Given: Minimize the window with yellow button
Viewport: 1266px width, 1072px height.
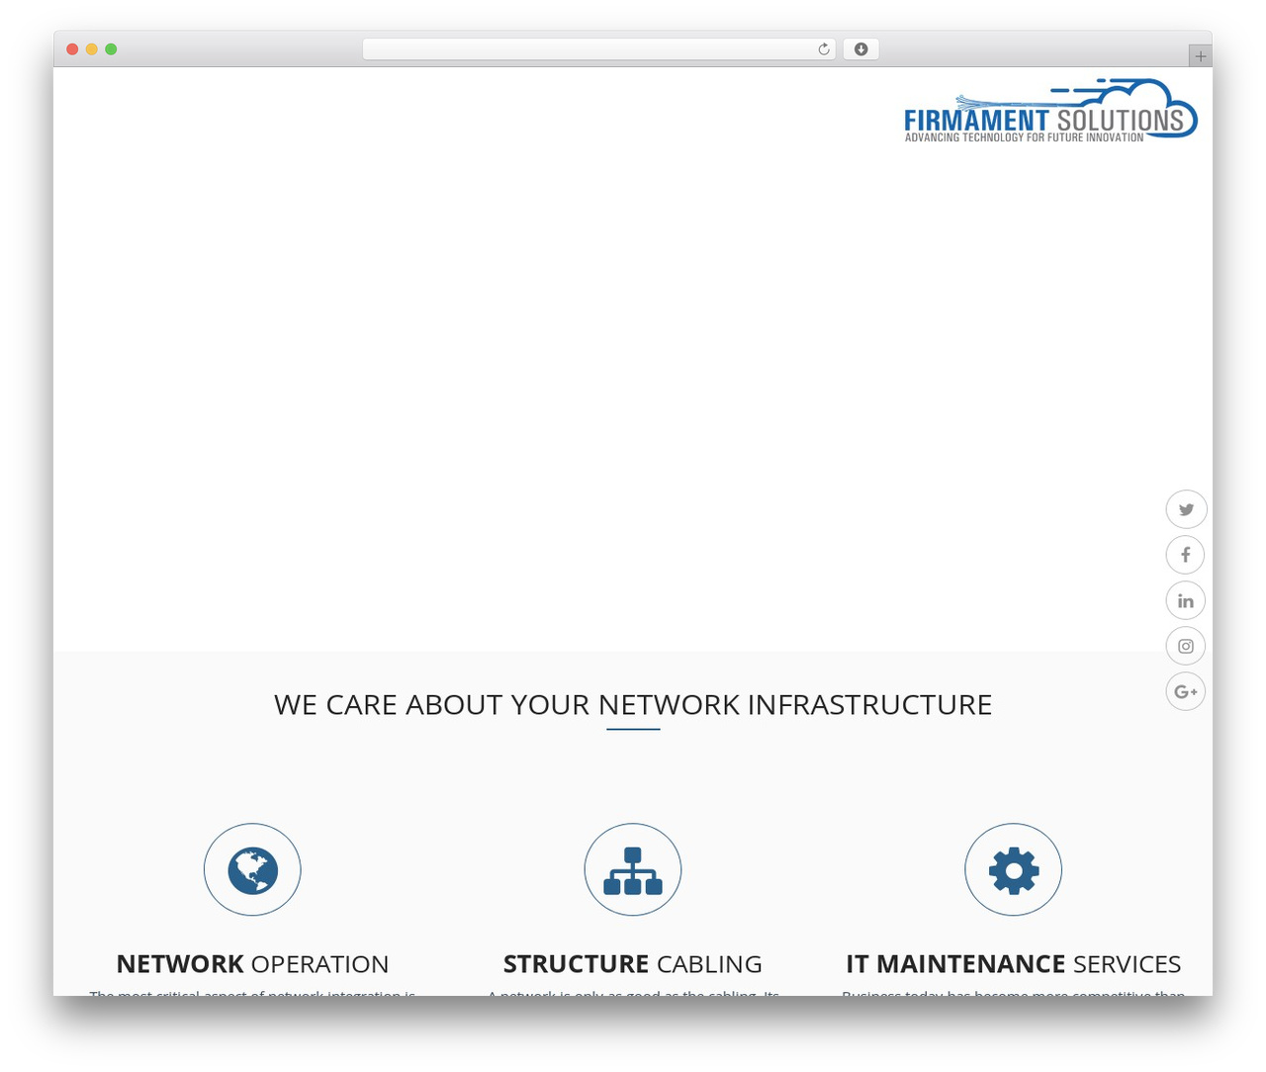Looking at the screenshot, I should (x=92, y=49).
